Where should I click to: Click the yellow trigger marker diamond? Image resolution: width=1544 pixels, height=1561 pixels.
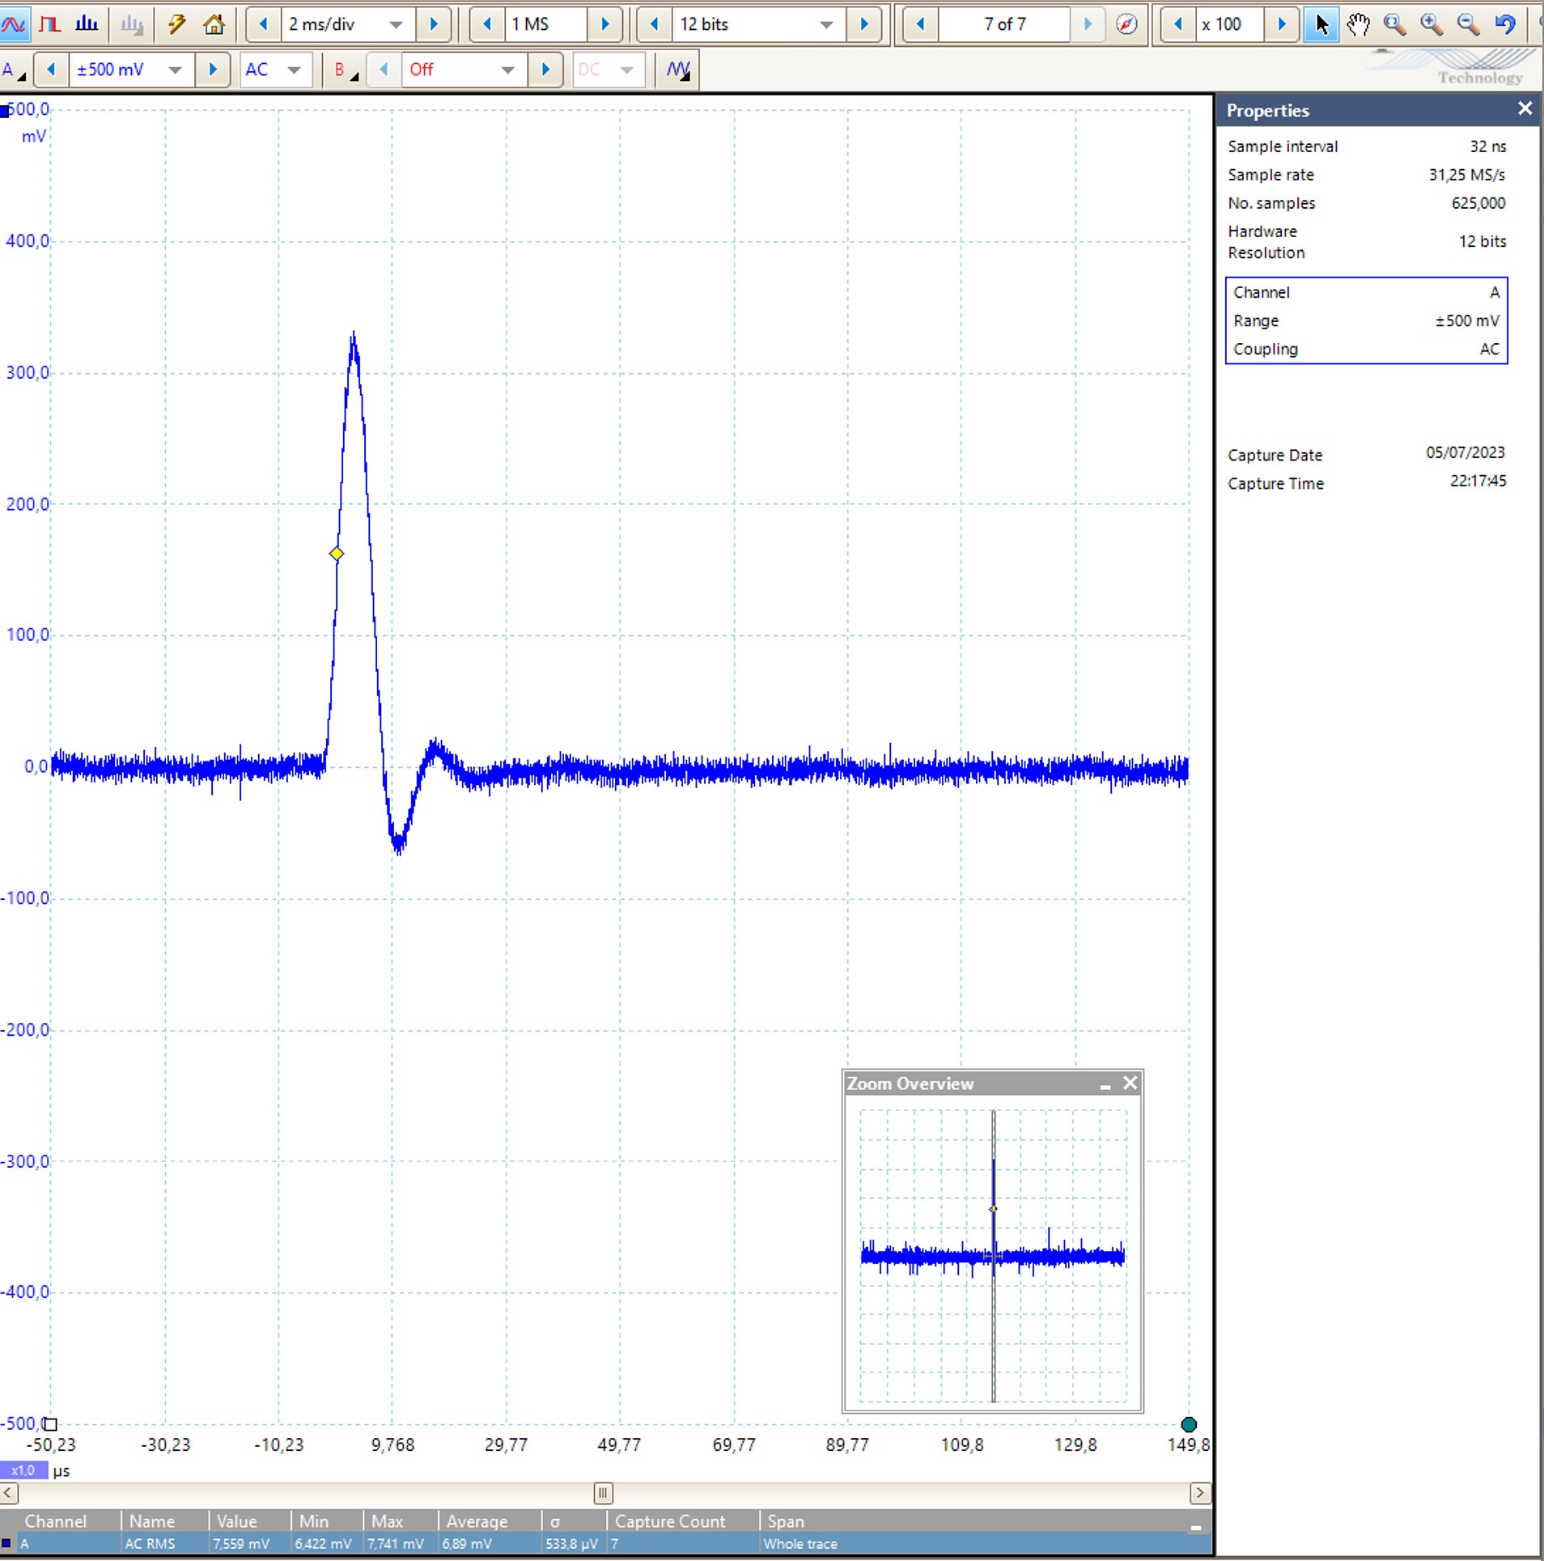point(337,554)
